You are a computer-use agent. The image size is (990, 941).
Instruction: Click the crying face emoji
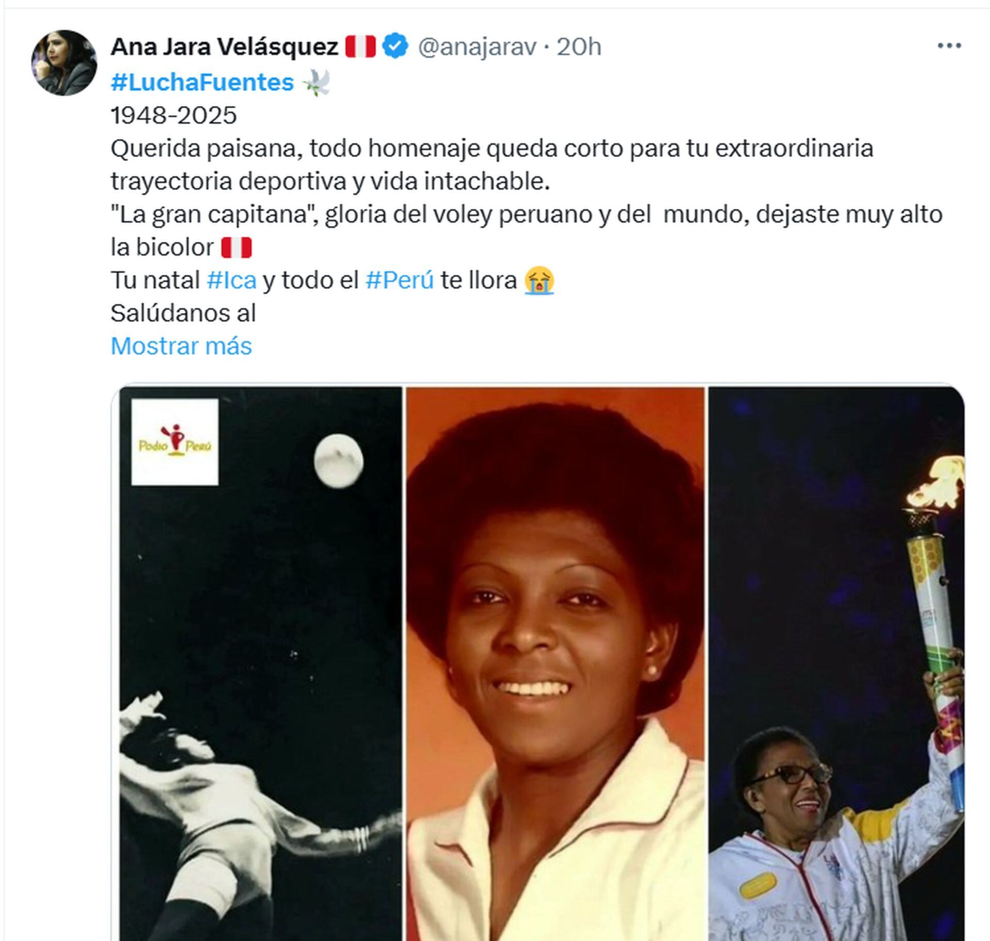[x=539, y=280]
